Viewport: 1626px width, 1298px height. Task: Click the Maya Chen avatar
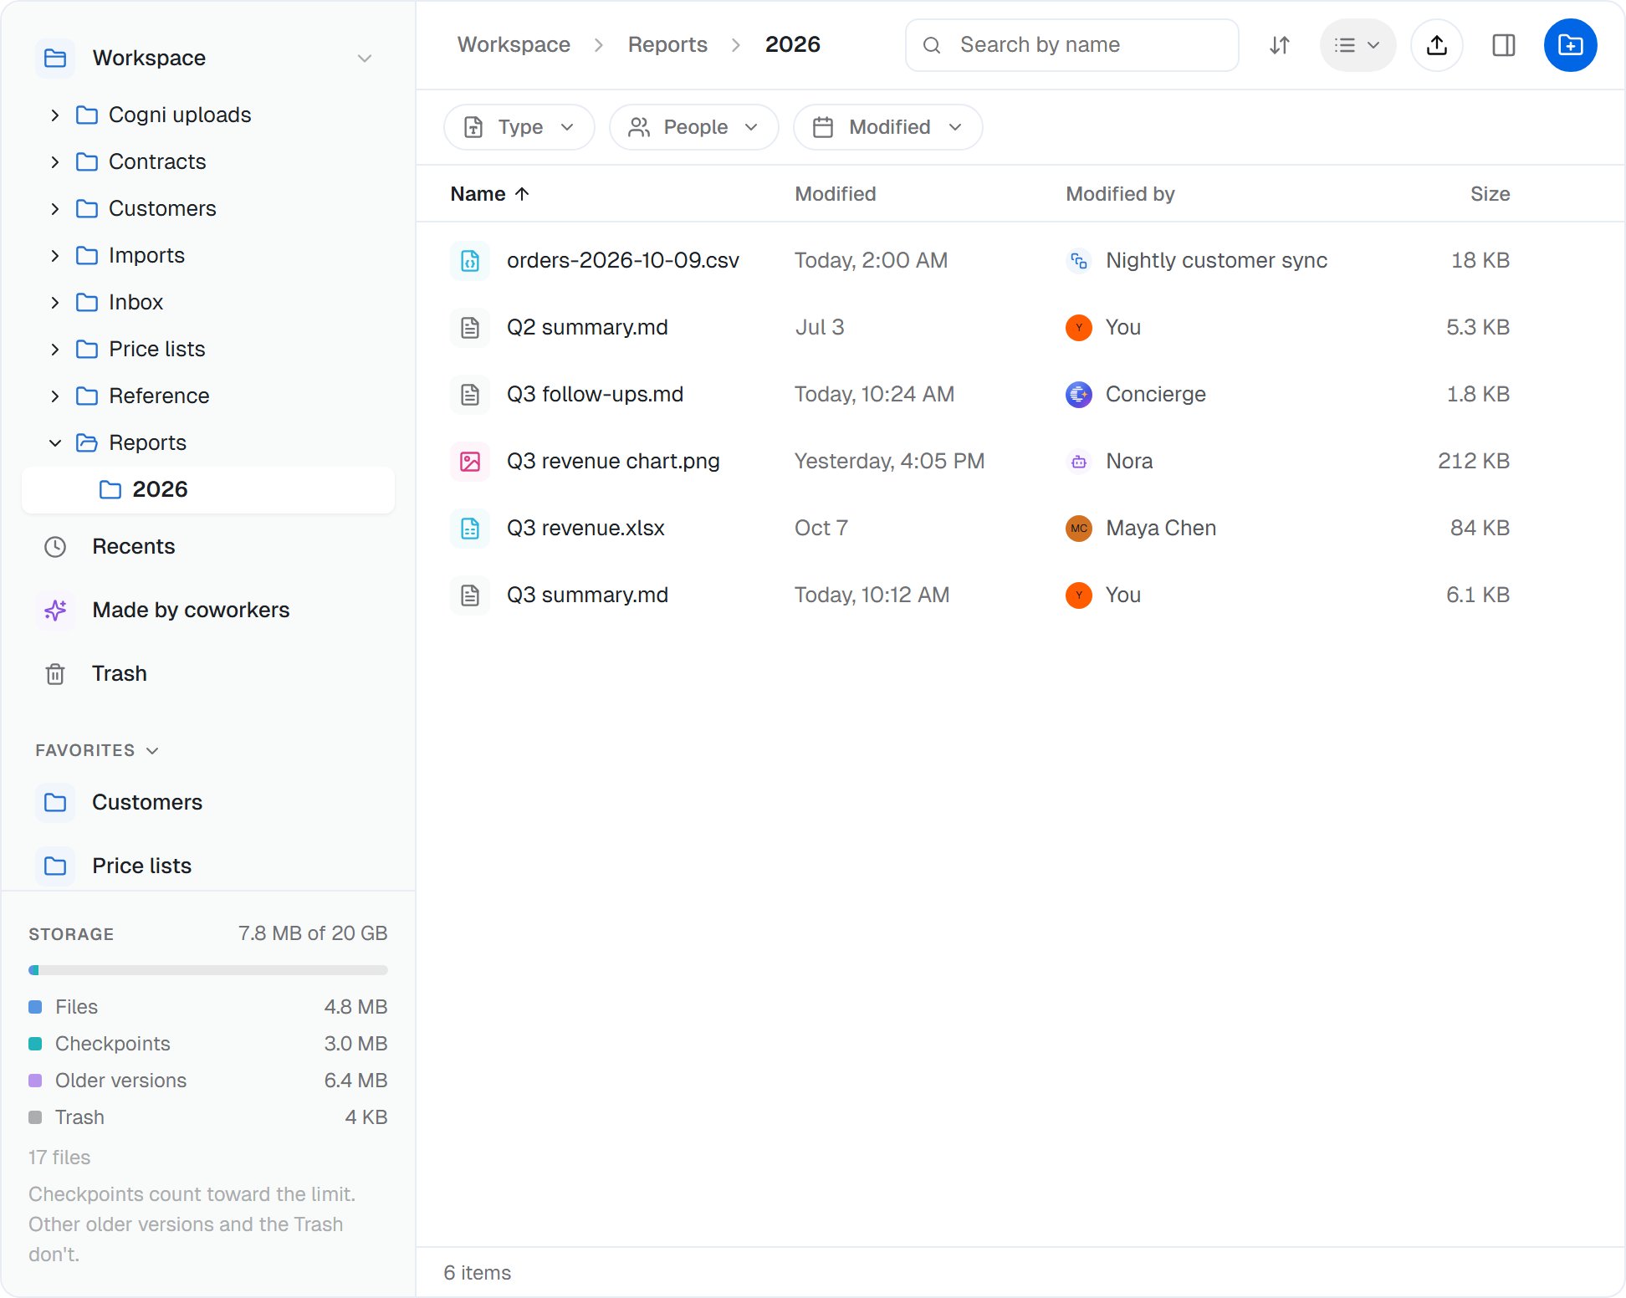click(1079, 529)
